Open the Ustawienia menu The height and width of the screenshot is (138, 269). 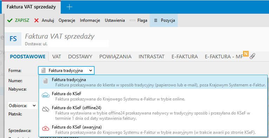(x=115, y=20)
